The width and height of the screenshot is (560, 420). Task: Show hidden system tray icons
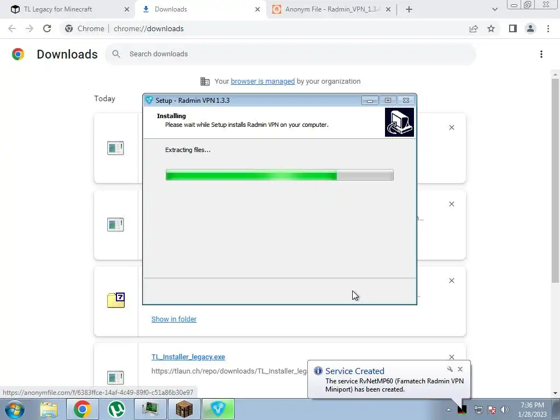(448, 410)
